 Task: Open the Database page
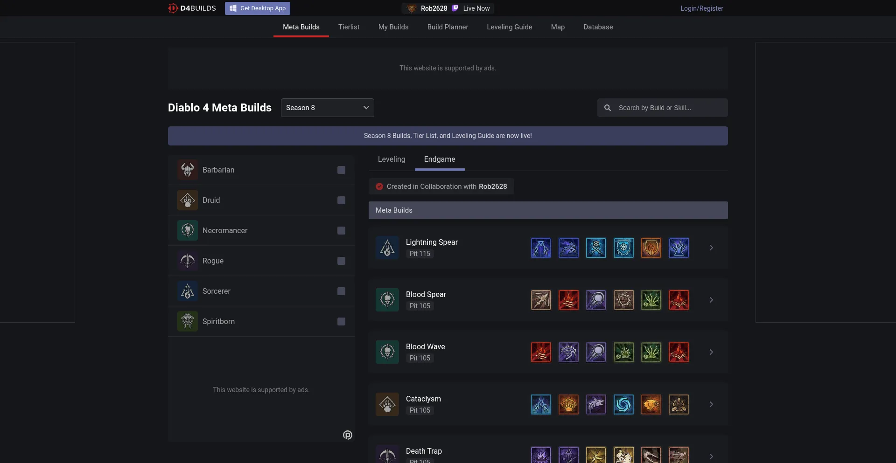tap(598, 27)
